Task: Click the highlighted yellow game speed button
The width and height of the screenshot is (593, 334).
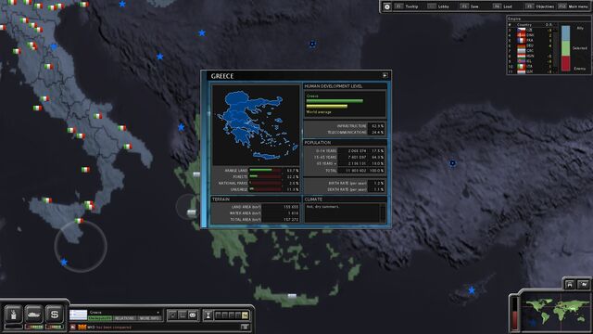Action: pyautogui.click(x=245, y=315)
